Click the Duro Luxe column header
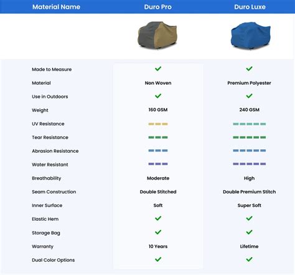The height and width of the screenshot is (275, 295). tap(250, 7)
